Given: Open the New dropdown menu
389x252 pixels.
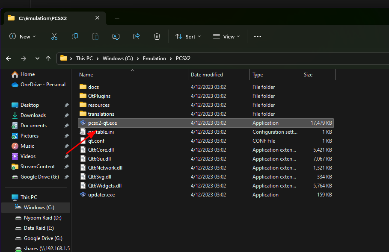Looking at the screenshot, I should coord(23,37).
